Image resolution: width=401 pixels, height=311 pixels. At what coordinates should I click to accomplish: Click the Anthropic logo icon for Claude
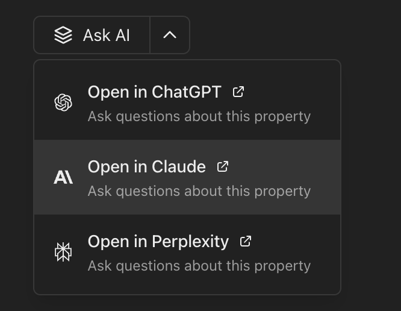click(x=63, y=177)
